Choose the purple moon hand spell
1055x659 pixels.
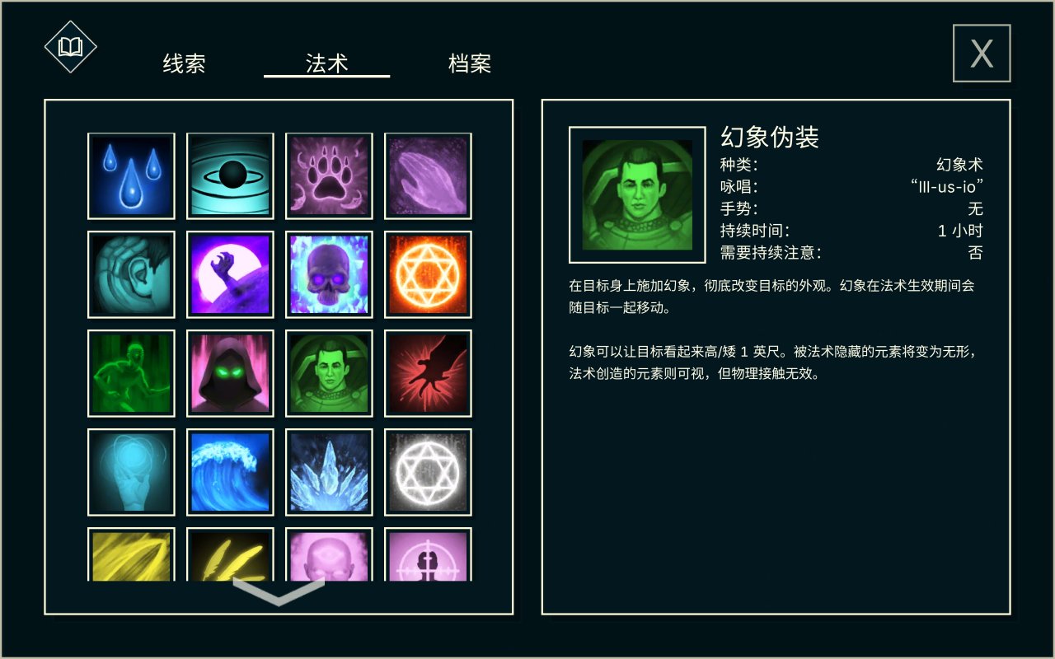tap(230, 275)
